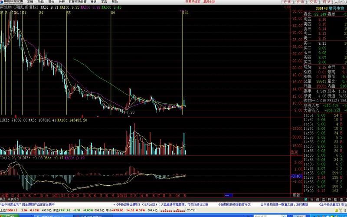Click the 行情 button at top right
The image size is (347, 217).
tap(287, 2)
